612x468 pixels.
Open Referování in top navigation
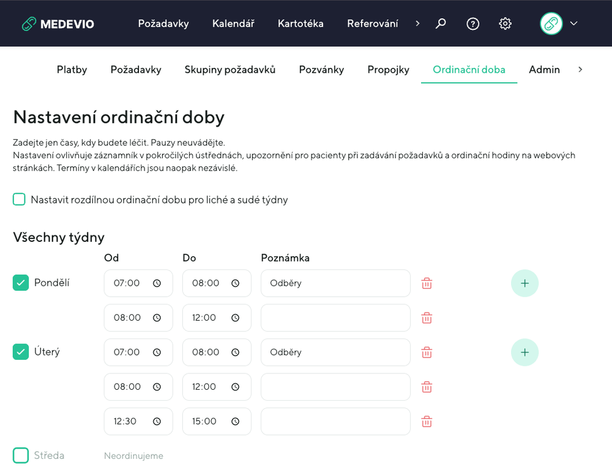tap(372, 24)
